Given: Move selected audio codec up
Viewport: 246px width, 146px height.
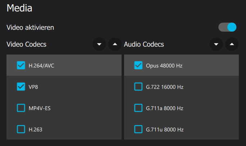Looking at the screenshot, I should point(232,44).
